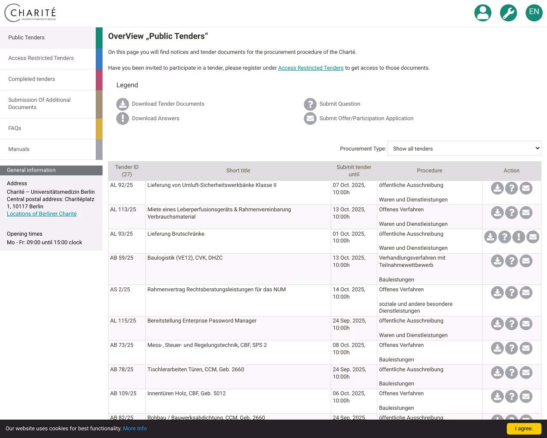
Task: Switch language with the EN button
Action: pos(534,13)
